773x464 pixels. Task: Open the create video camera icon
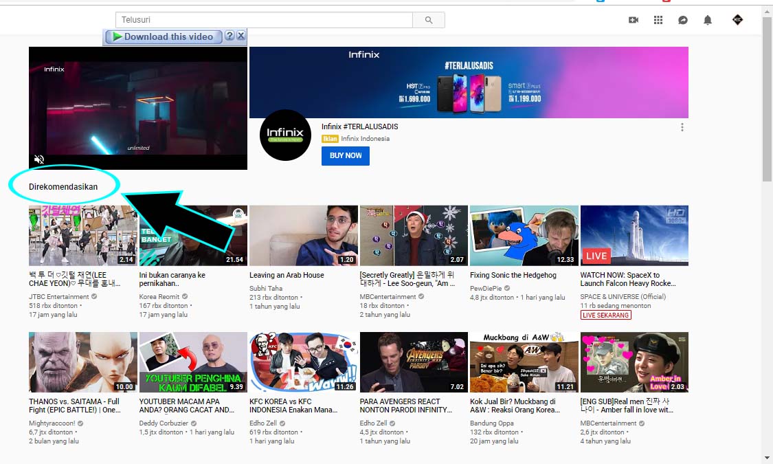click(634, 20)
